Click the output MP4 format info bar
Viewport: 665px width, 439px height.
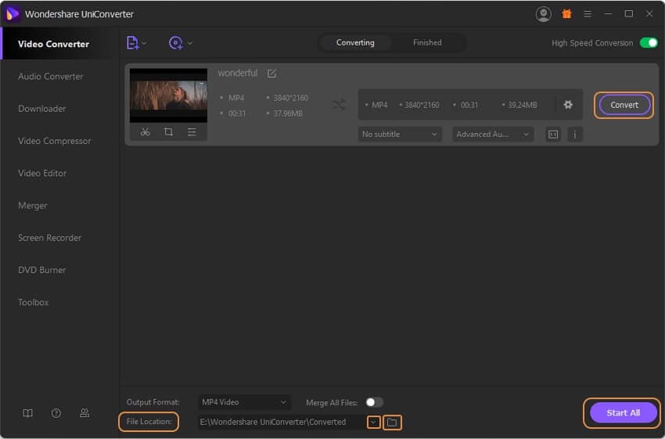(470, 105)
